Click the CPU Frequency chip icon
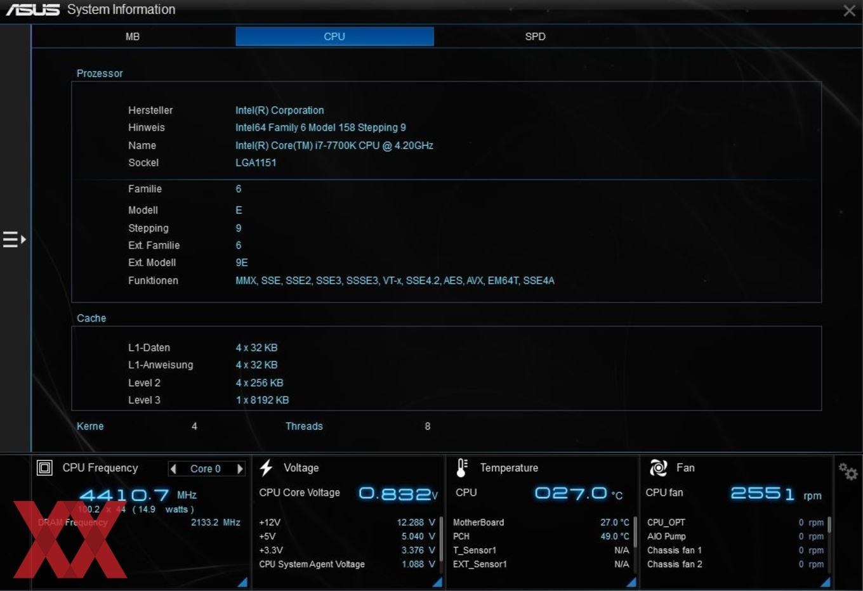This screenshot has height=591, width=863. (44, 468)
